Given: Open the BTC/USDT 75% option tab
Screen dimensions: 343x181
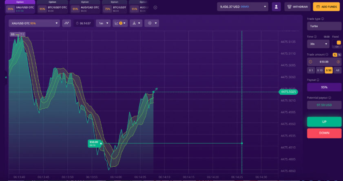Looking at the screenshot, I should tap(115, 7).
